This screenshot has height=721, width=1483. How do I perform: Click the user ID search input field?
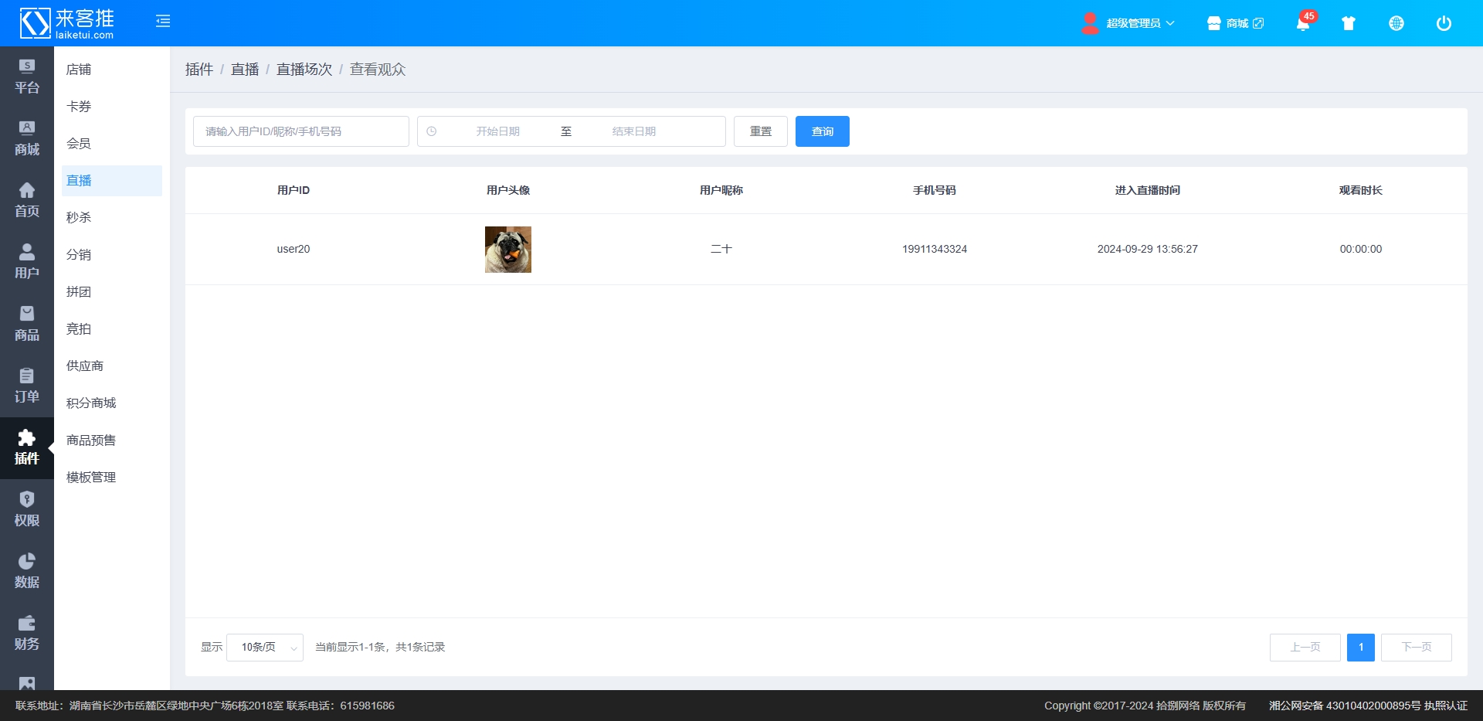tap(301, 131)
